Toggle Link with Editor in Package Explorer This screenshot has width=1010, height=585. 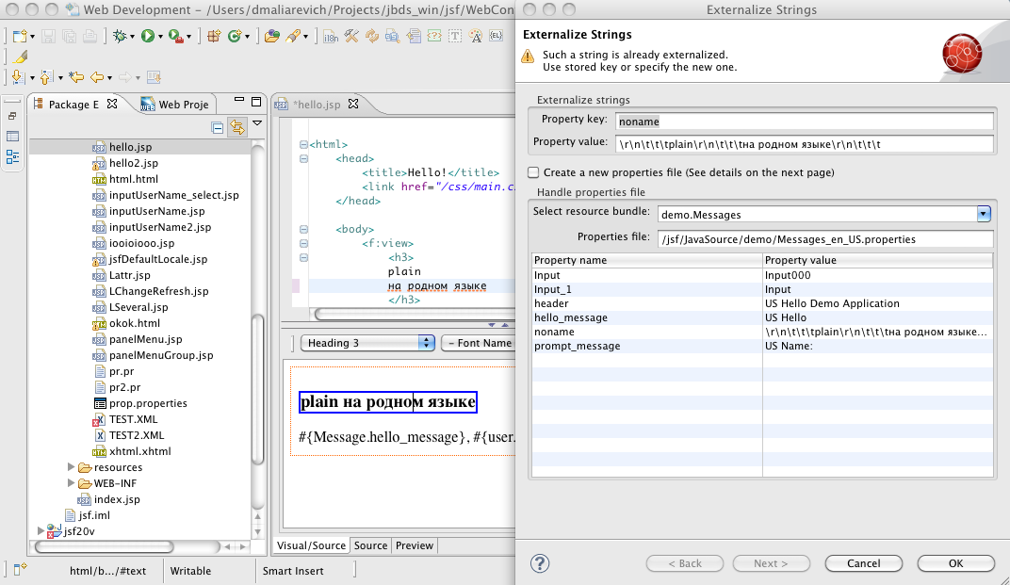click(236, 127)
